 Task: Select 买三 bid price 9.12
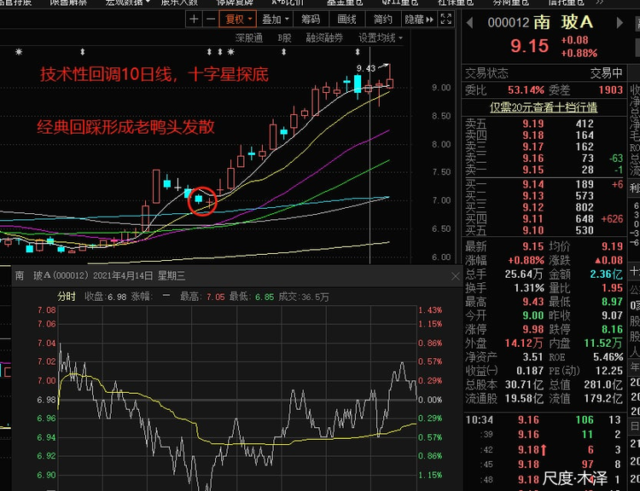[533, 207]
